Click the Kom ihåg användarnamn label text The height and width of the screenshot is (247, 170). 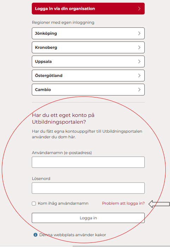click(x=63, y=203)
